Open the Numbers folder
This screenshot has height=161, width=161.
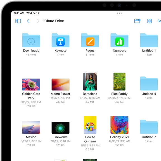coord(119,40)
